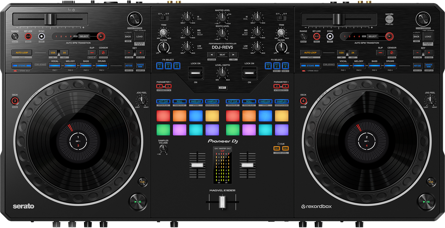Click the Beat right arrow button
This screenshot has width=445, height=228.
click(233, 55)
